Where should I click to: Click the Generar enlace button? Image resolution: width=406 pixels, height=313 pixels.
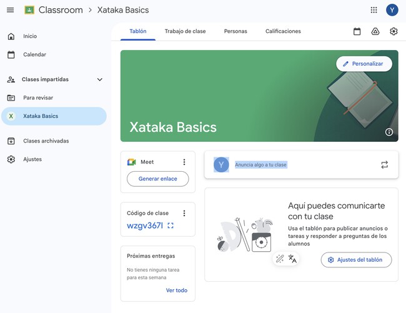(157, 179)
